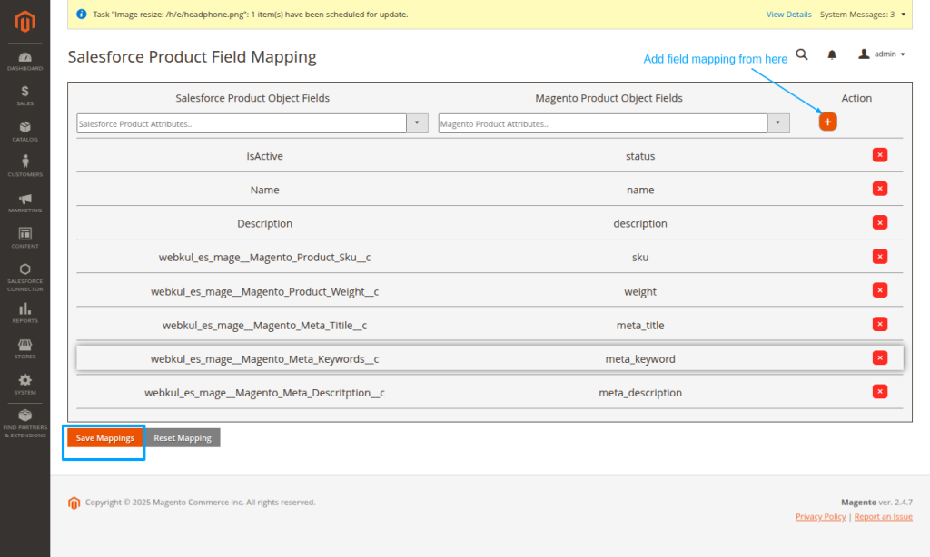Delete the IsActive to status mapping

(880, 155)
